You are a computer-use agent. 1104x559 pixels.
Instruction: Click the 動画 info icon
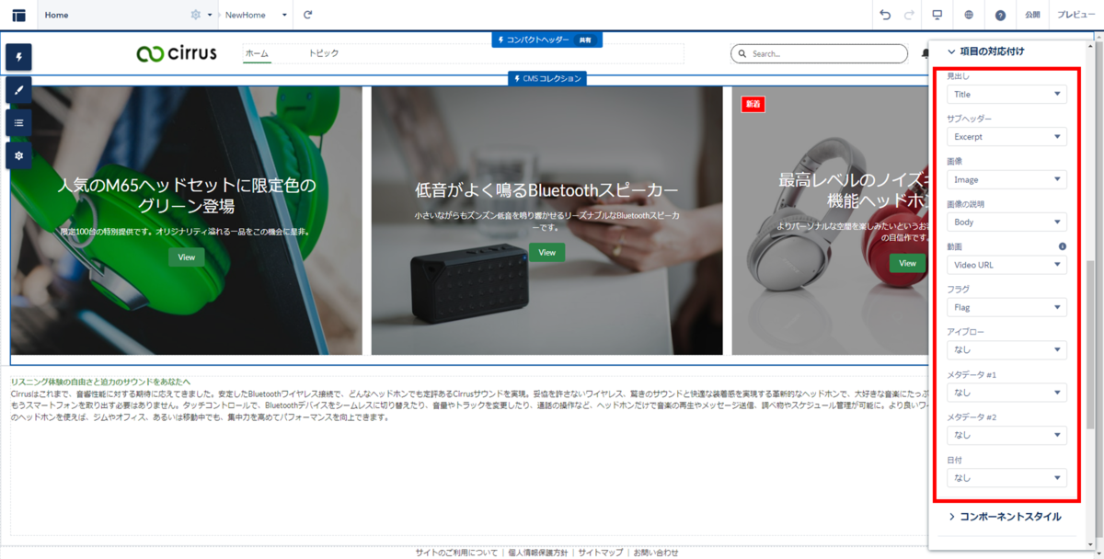pyautogui.click(x=1063, y=246)
